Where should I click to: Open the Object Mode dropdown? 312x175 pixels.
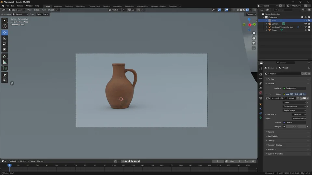click(17, 10)
